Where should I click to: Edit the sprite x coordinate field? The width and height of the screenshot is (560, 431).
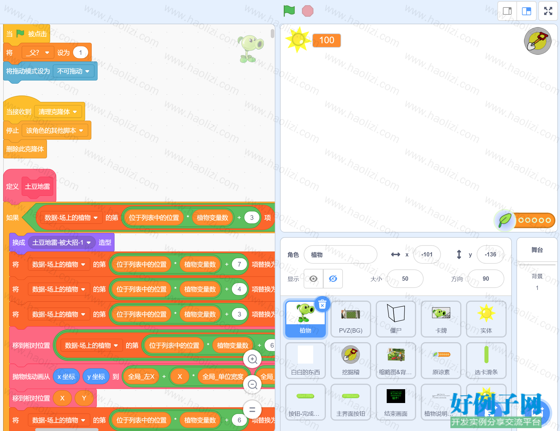pos(427,254)
